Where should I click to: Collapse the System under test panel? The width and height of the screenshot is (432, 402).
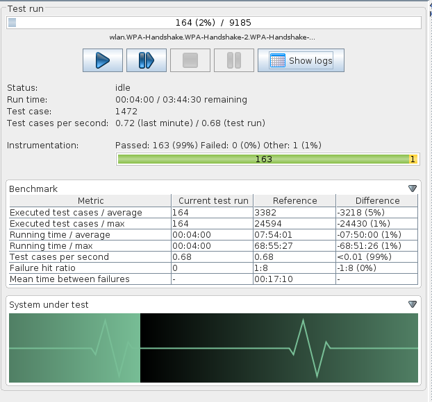412,304
